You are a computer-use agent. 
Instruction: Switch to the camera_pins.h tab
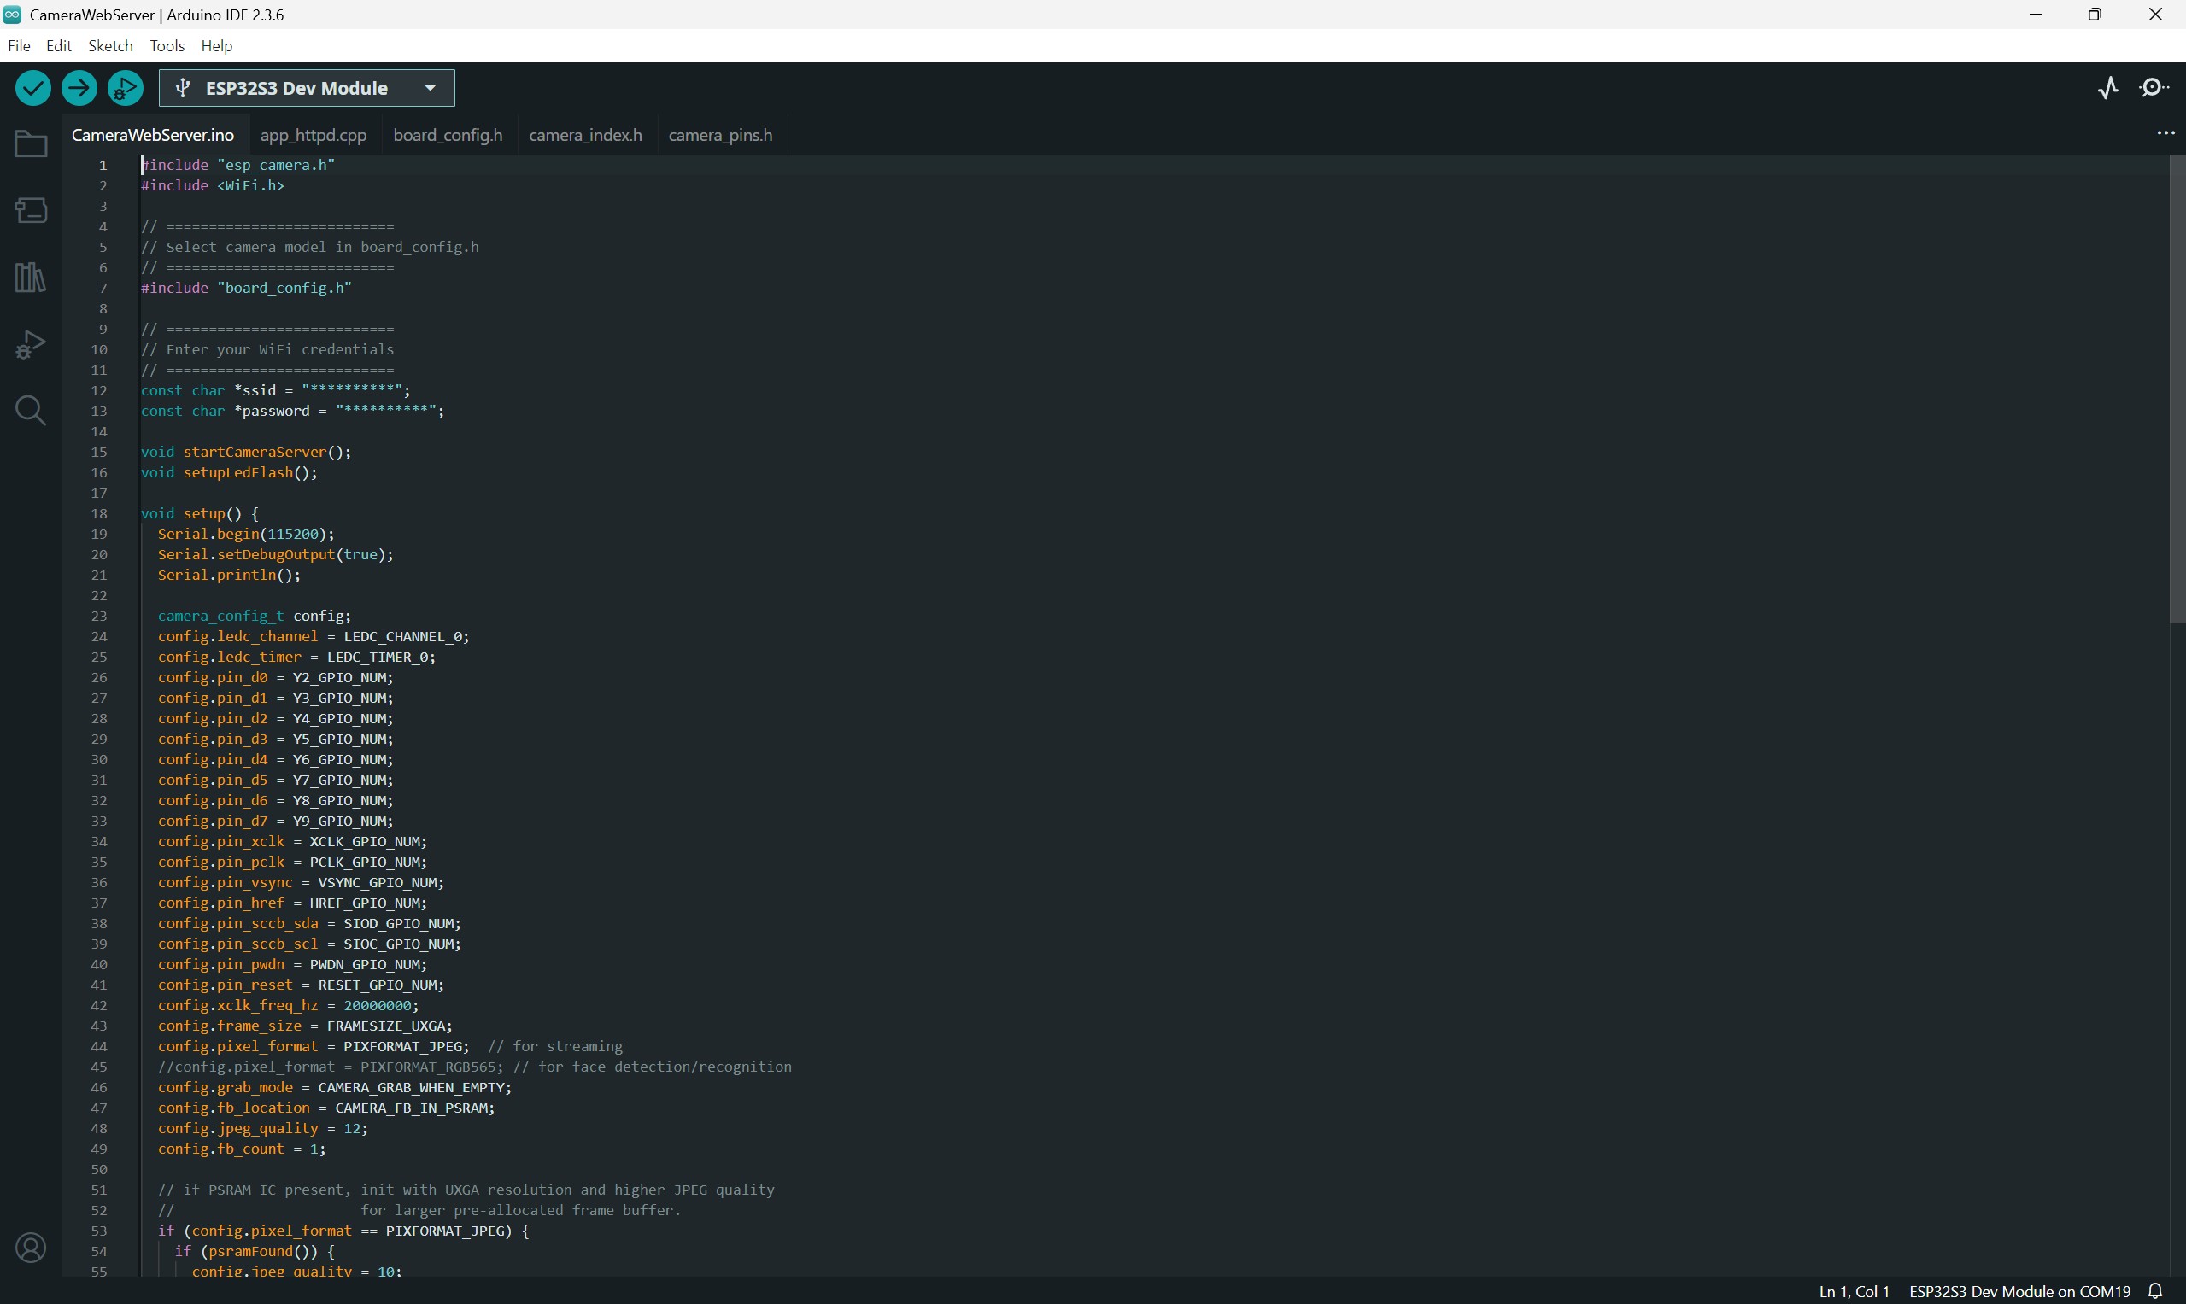point(720,135)
